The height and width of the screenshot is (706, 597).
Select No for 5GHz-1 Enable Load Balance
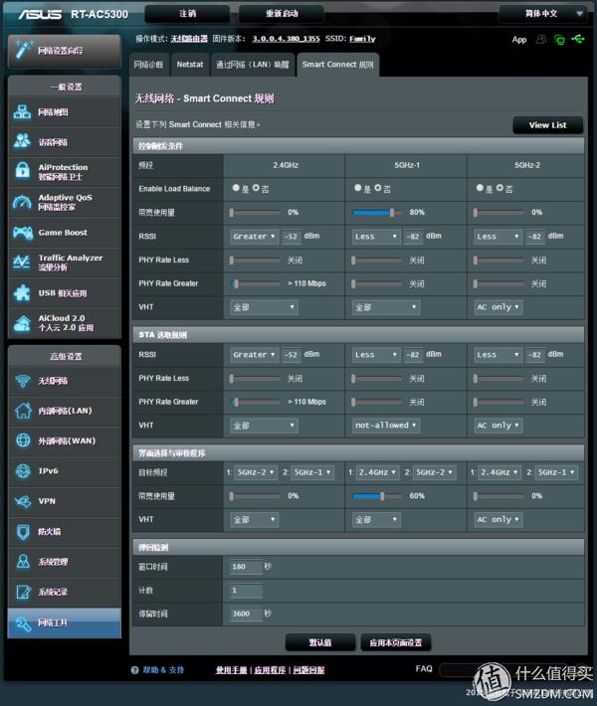pyautogui.click(x=377, y=188)
